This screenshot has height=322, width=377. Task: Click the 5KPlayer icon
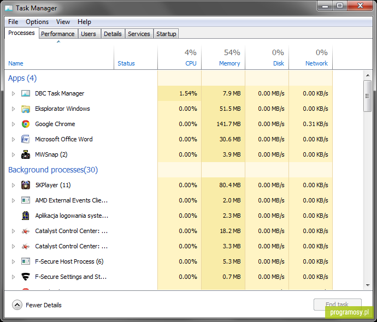(x=26, y=185)
